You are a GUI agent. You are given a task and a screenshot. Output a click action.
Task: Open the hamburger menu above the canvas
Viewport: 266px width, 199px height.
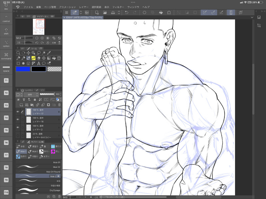coord(67,13)
